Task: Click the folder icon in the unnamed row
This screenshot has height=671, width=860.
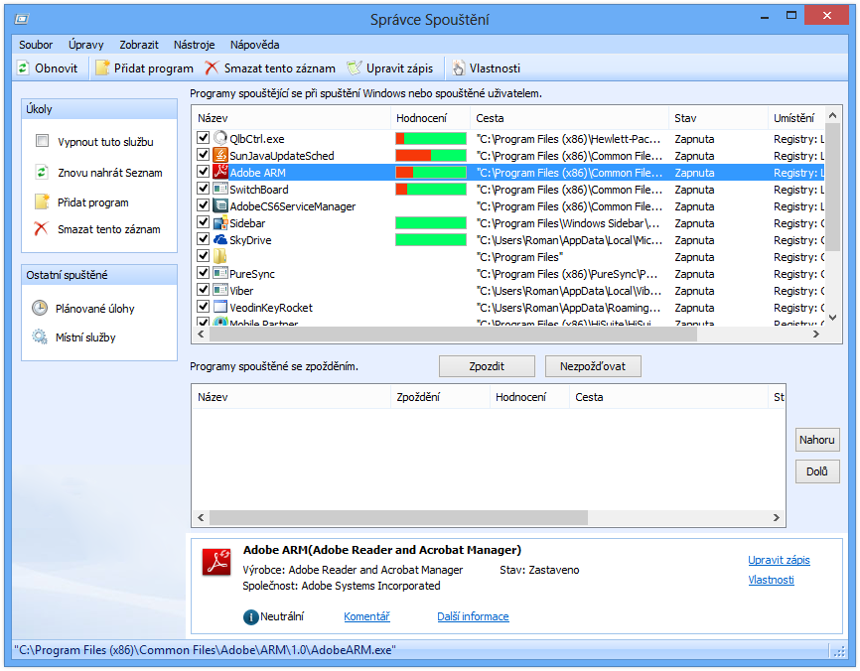Action: pos(219,256)
